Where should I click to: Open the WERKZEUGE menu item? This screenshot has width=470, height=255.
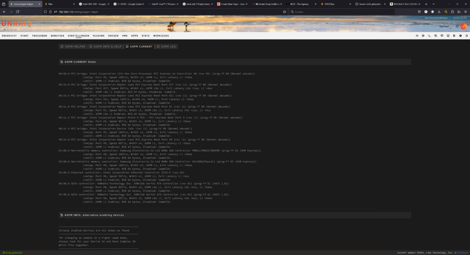(x=161, y=36)
